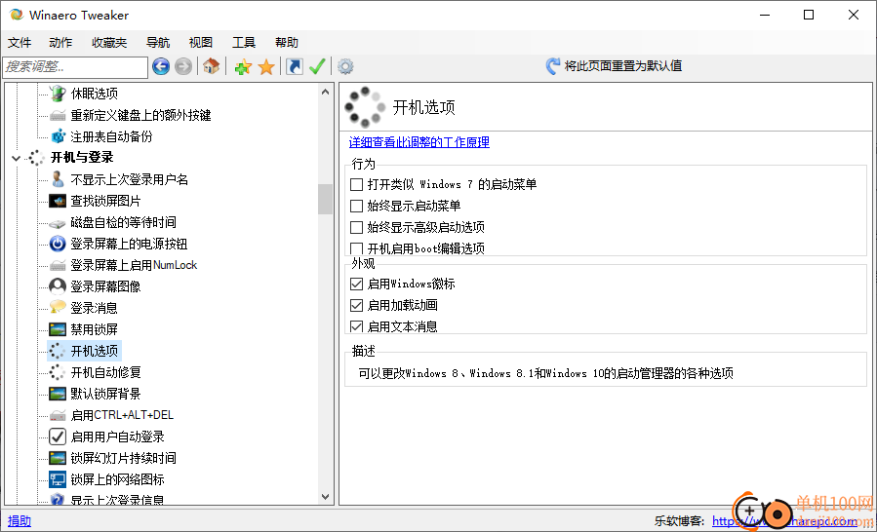Select the 禁用锁屏 icon
The width and height of the screenshot is (877, 532).
[58, 329]
